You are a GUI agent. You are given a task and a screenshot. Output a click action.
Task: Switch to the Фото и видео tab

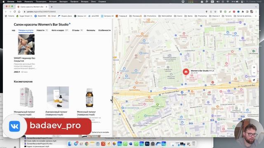click(x=60, y=30)
